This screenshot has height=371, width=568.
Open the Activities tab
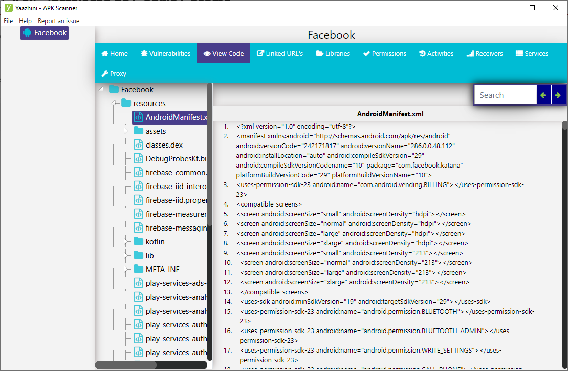click(x=436, y=53)
